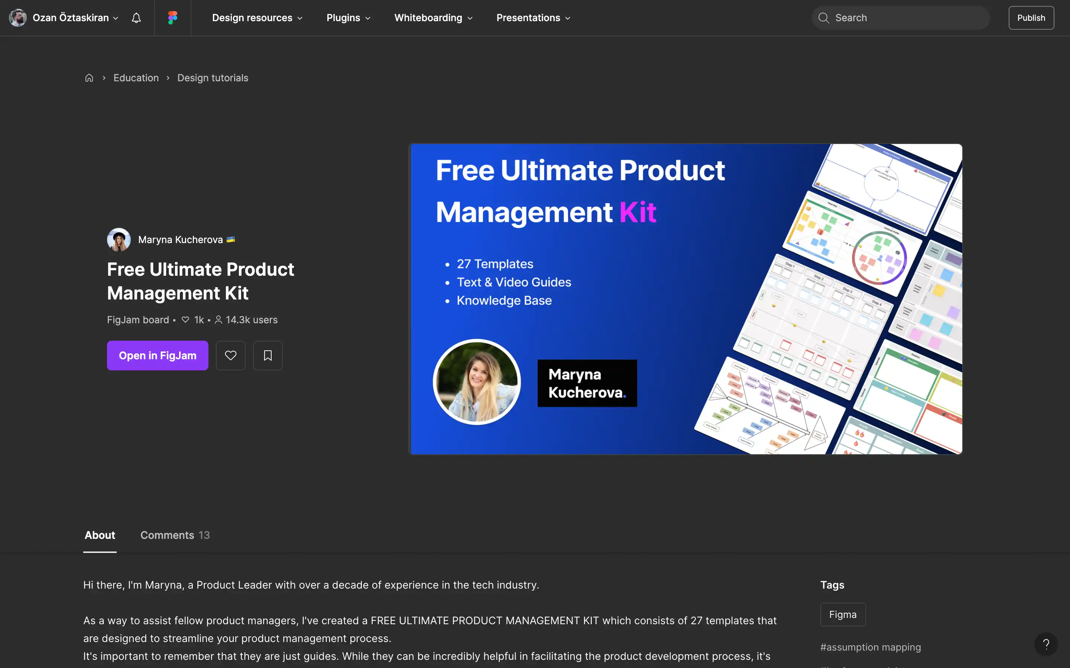Save the kit with the bookmark button
1070x668 pixels.
[x=267, y=355]
